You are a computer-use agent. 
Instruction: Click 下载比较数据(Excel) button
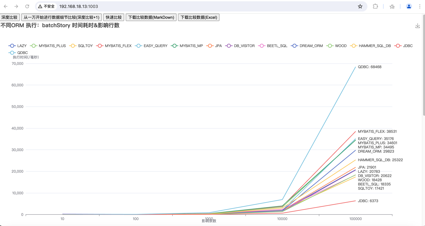pyautogui.click(x=199, y=17)
